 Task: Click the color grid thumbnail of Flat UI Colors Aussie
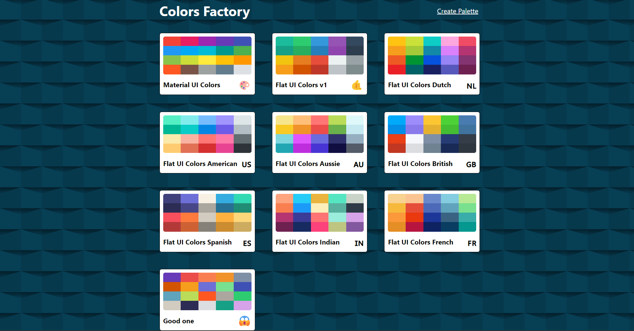320,134
